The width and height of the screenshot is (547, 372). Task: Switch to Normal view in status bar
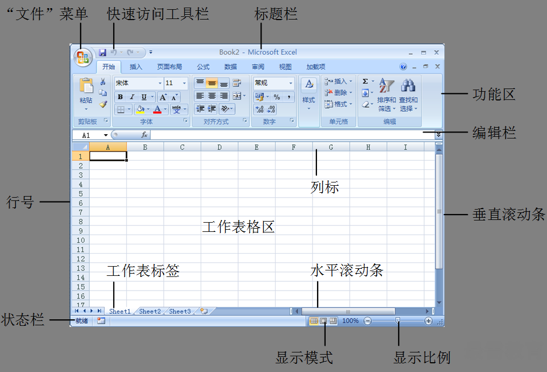[x=314, y=321]
